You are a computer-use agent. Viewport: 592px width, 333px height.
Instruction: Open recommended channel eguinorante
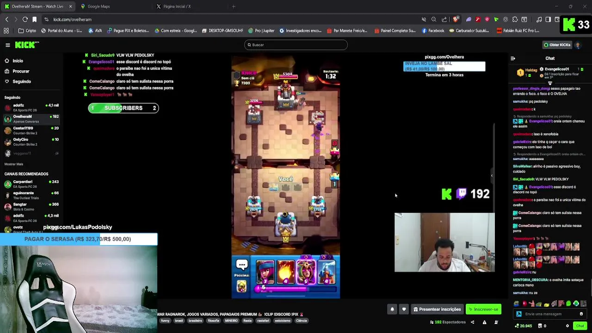tap(31, 195)
